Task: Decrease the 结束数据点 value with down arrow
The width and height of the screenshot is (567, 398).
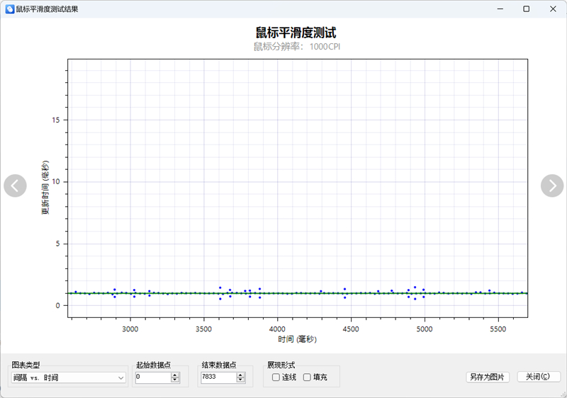Action: [x=240, y=381]
